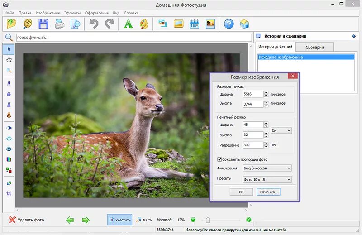Viewport: 362px width, 235px height.
Task: Select the crop tool in sidebar
Action: [9, 194]
